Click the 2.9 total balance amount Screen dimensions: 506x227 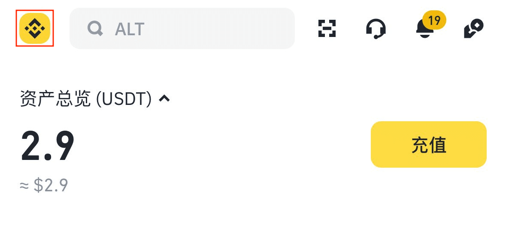tap(48, 146)
